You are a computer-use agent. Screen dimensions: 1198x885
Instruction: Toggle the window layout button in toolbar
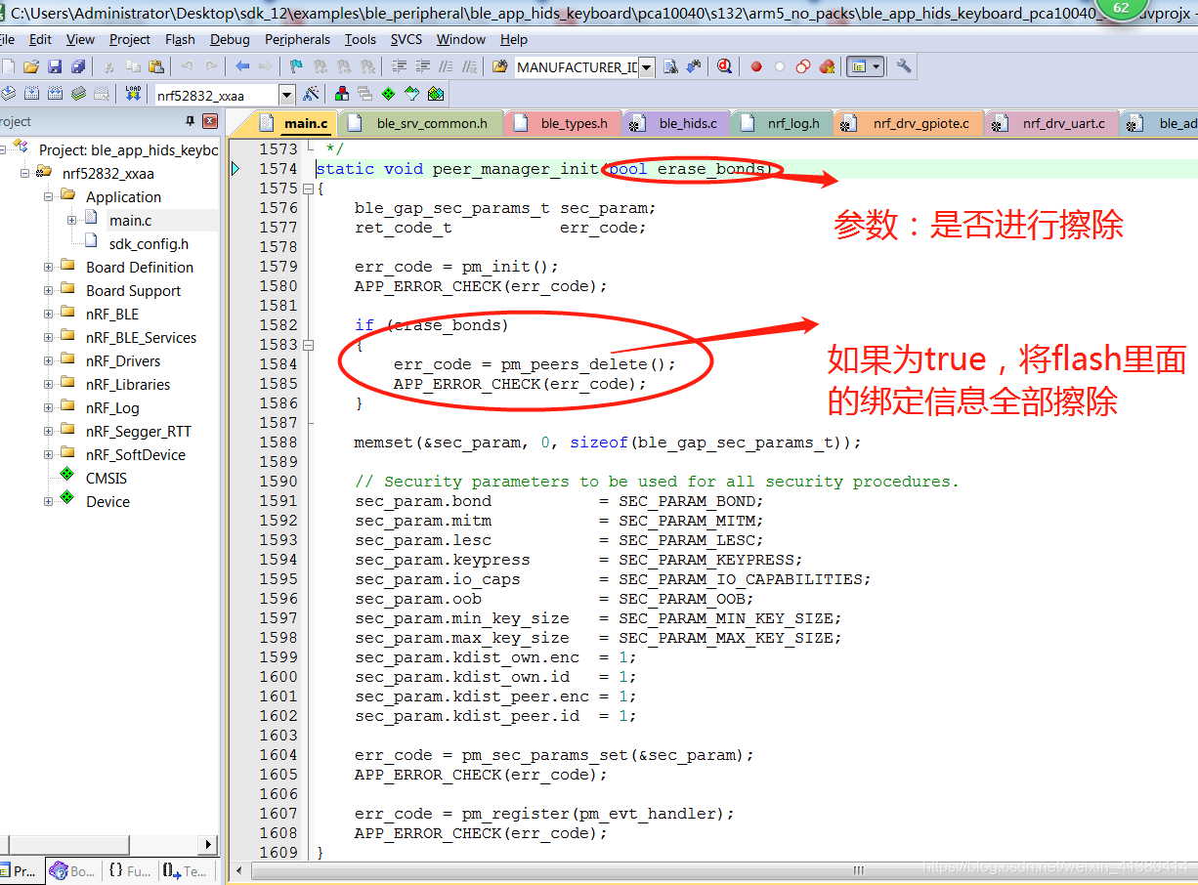pyautogui.click(x=859, y=66)
